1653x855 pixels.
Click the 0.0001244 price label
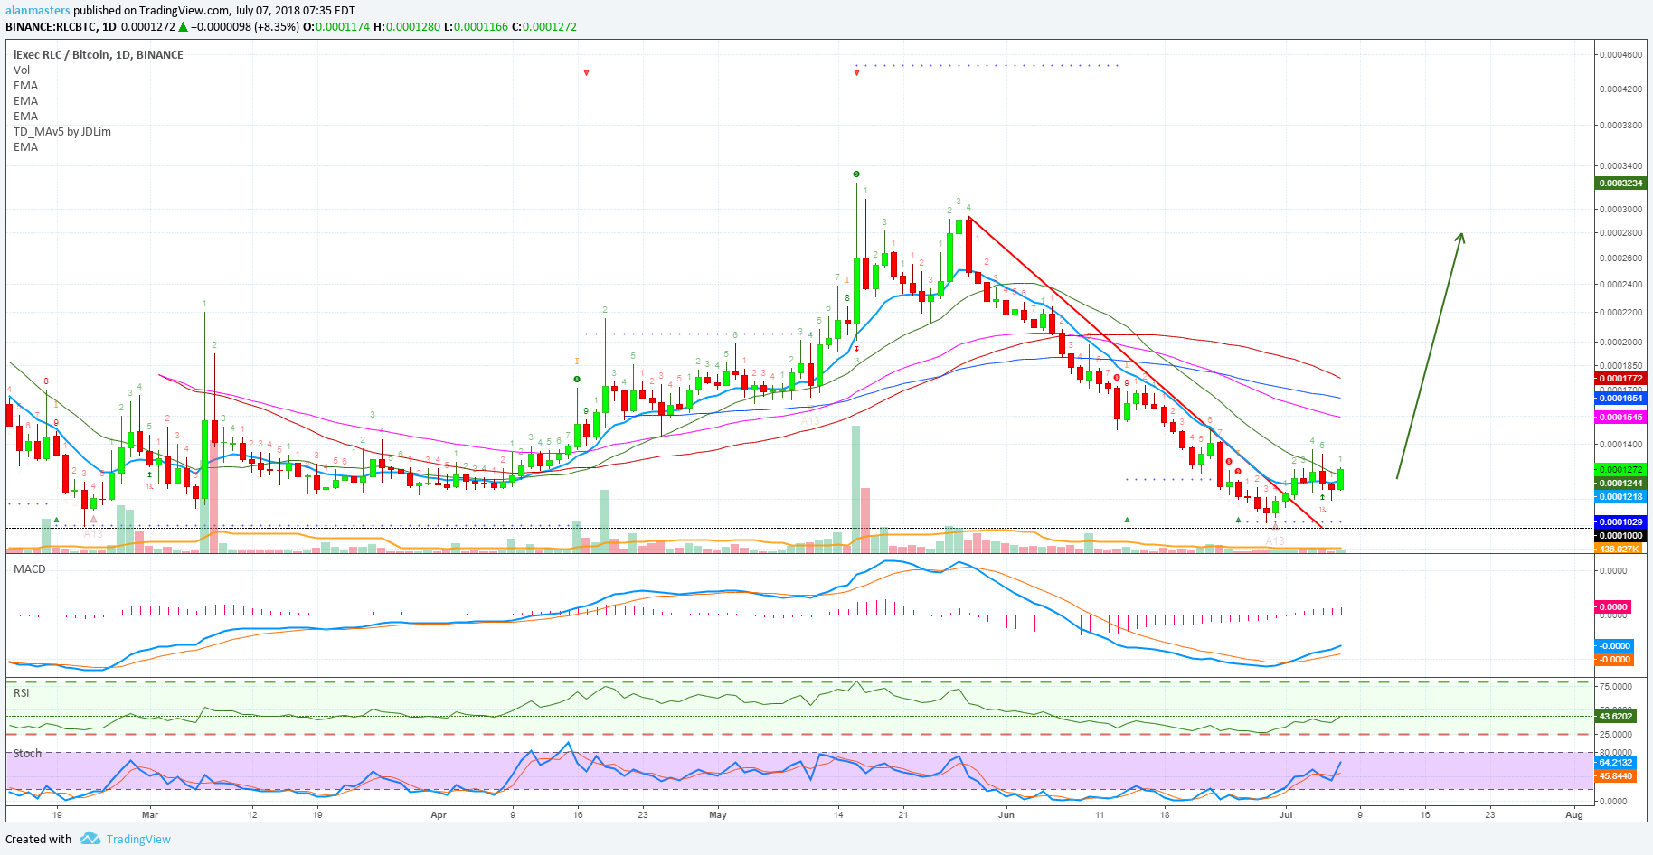(1620, 484)
